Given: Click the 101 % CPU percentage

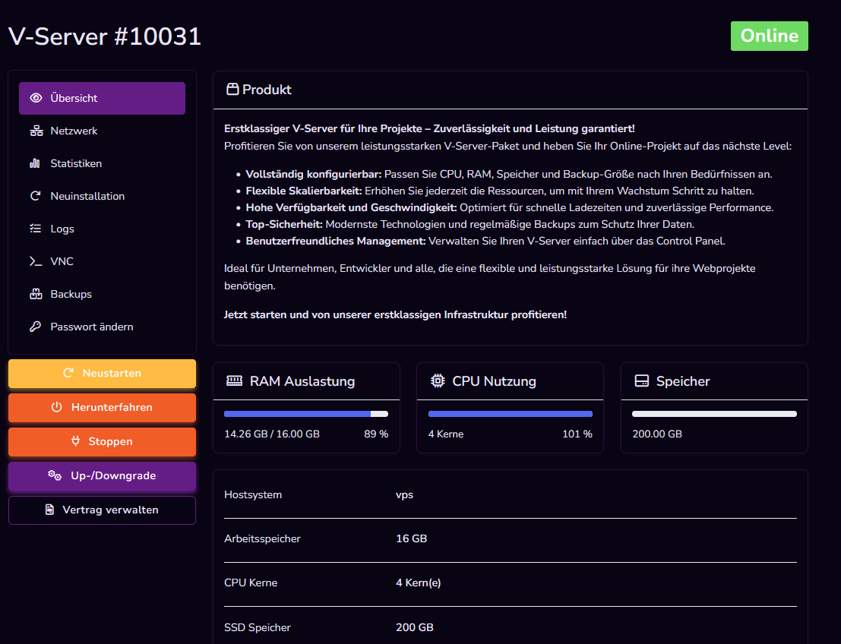Looking at the screenshot, I should click(577, 434).
